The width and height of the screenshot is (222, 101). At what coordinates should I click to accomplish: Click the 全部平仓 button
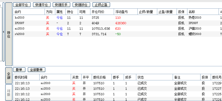22,5
